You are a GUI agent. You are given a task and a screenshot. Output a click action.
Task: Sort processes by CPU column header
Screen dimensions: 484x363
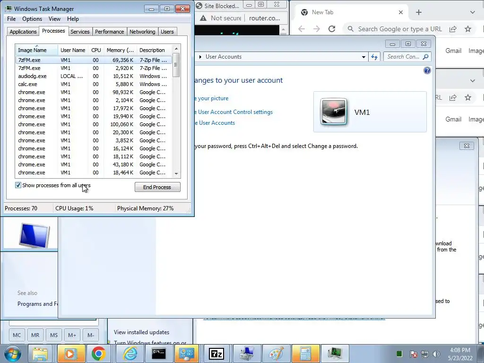click(x=96, y=50)
